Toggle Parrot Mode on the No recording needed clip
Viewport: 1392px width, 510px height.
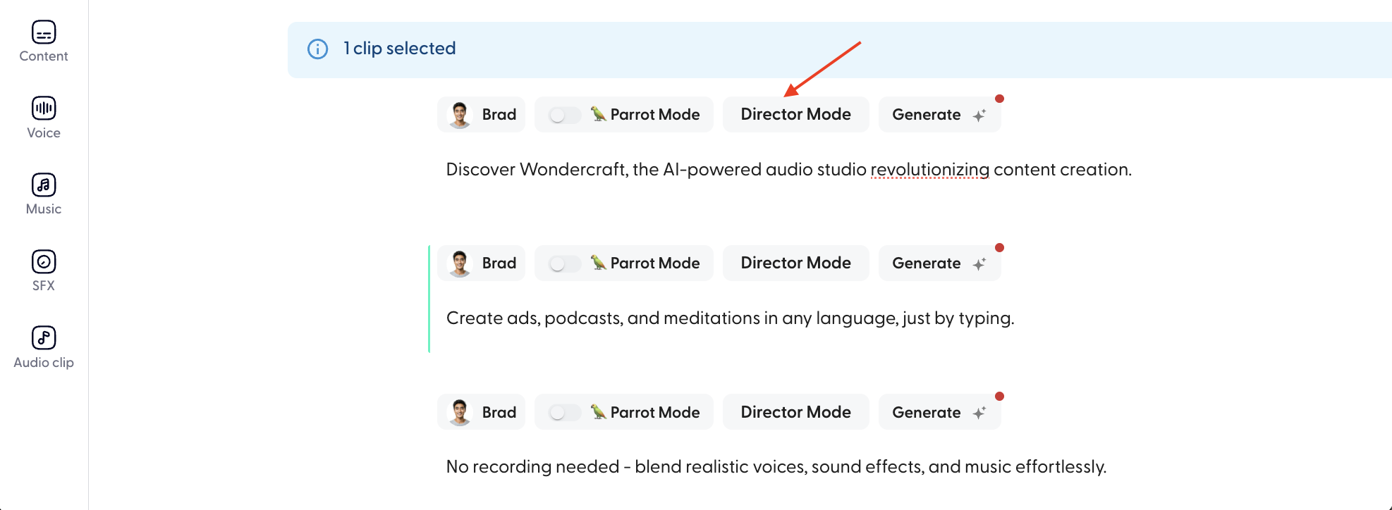point(565,413)
